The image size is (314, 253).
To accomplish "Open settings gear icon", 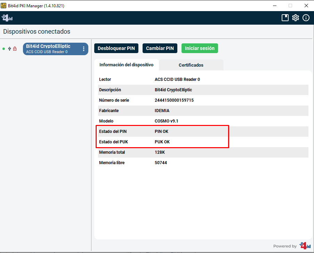I will point(296,18).
